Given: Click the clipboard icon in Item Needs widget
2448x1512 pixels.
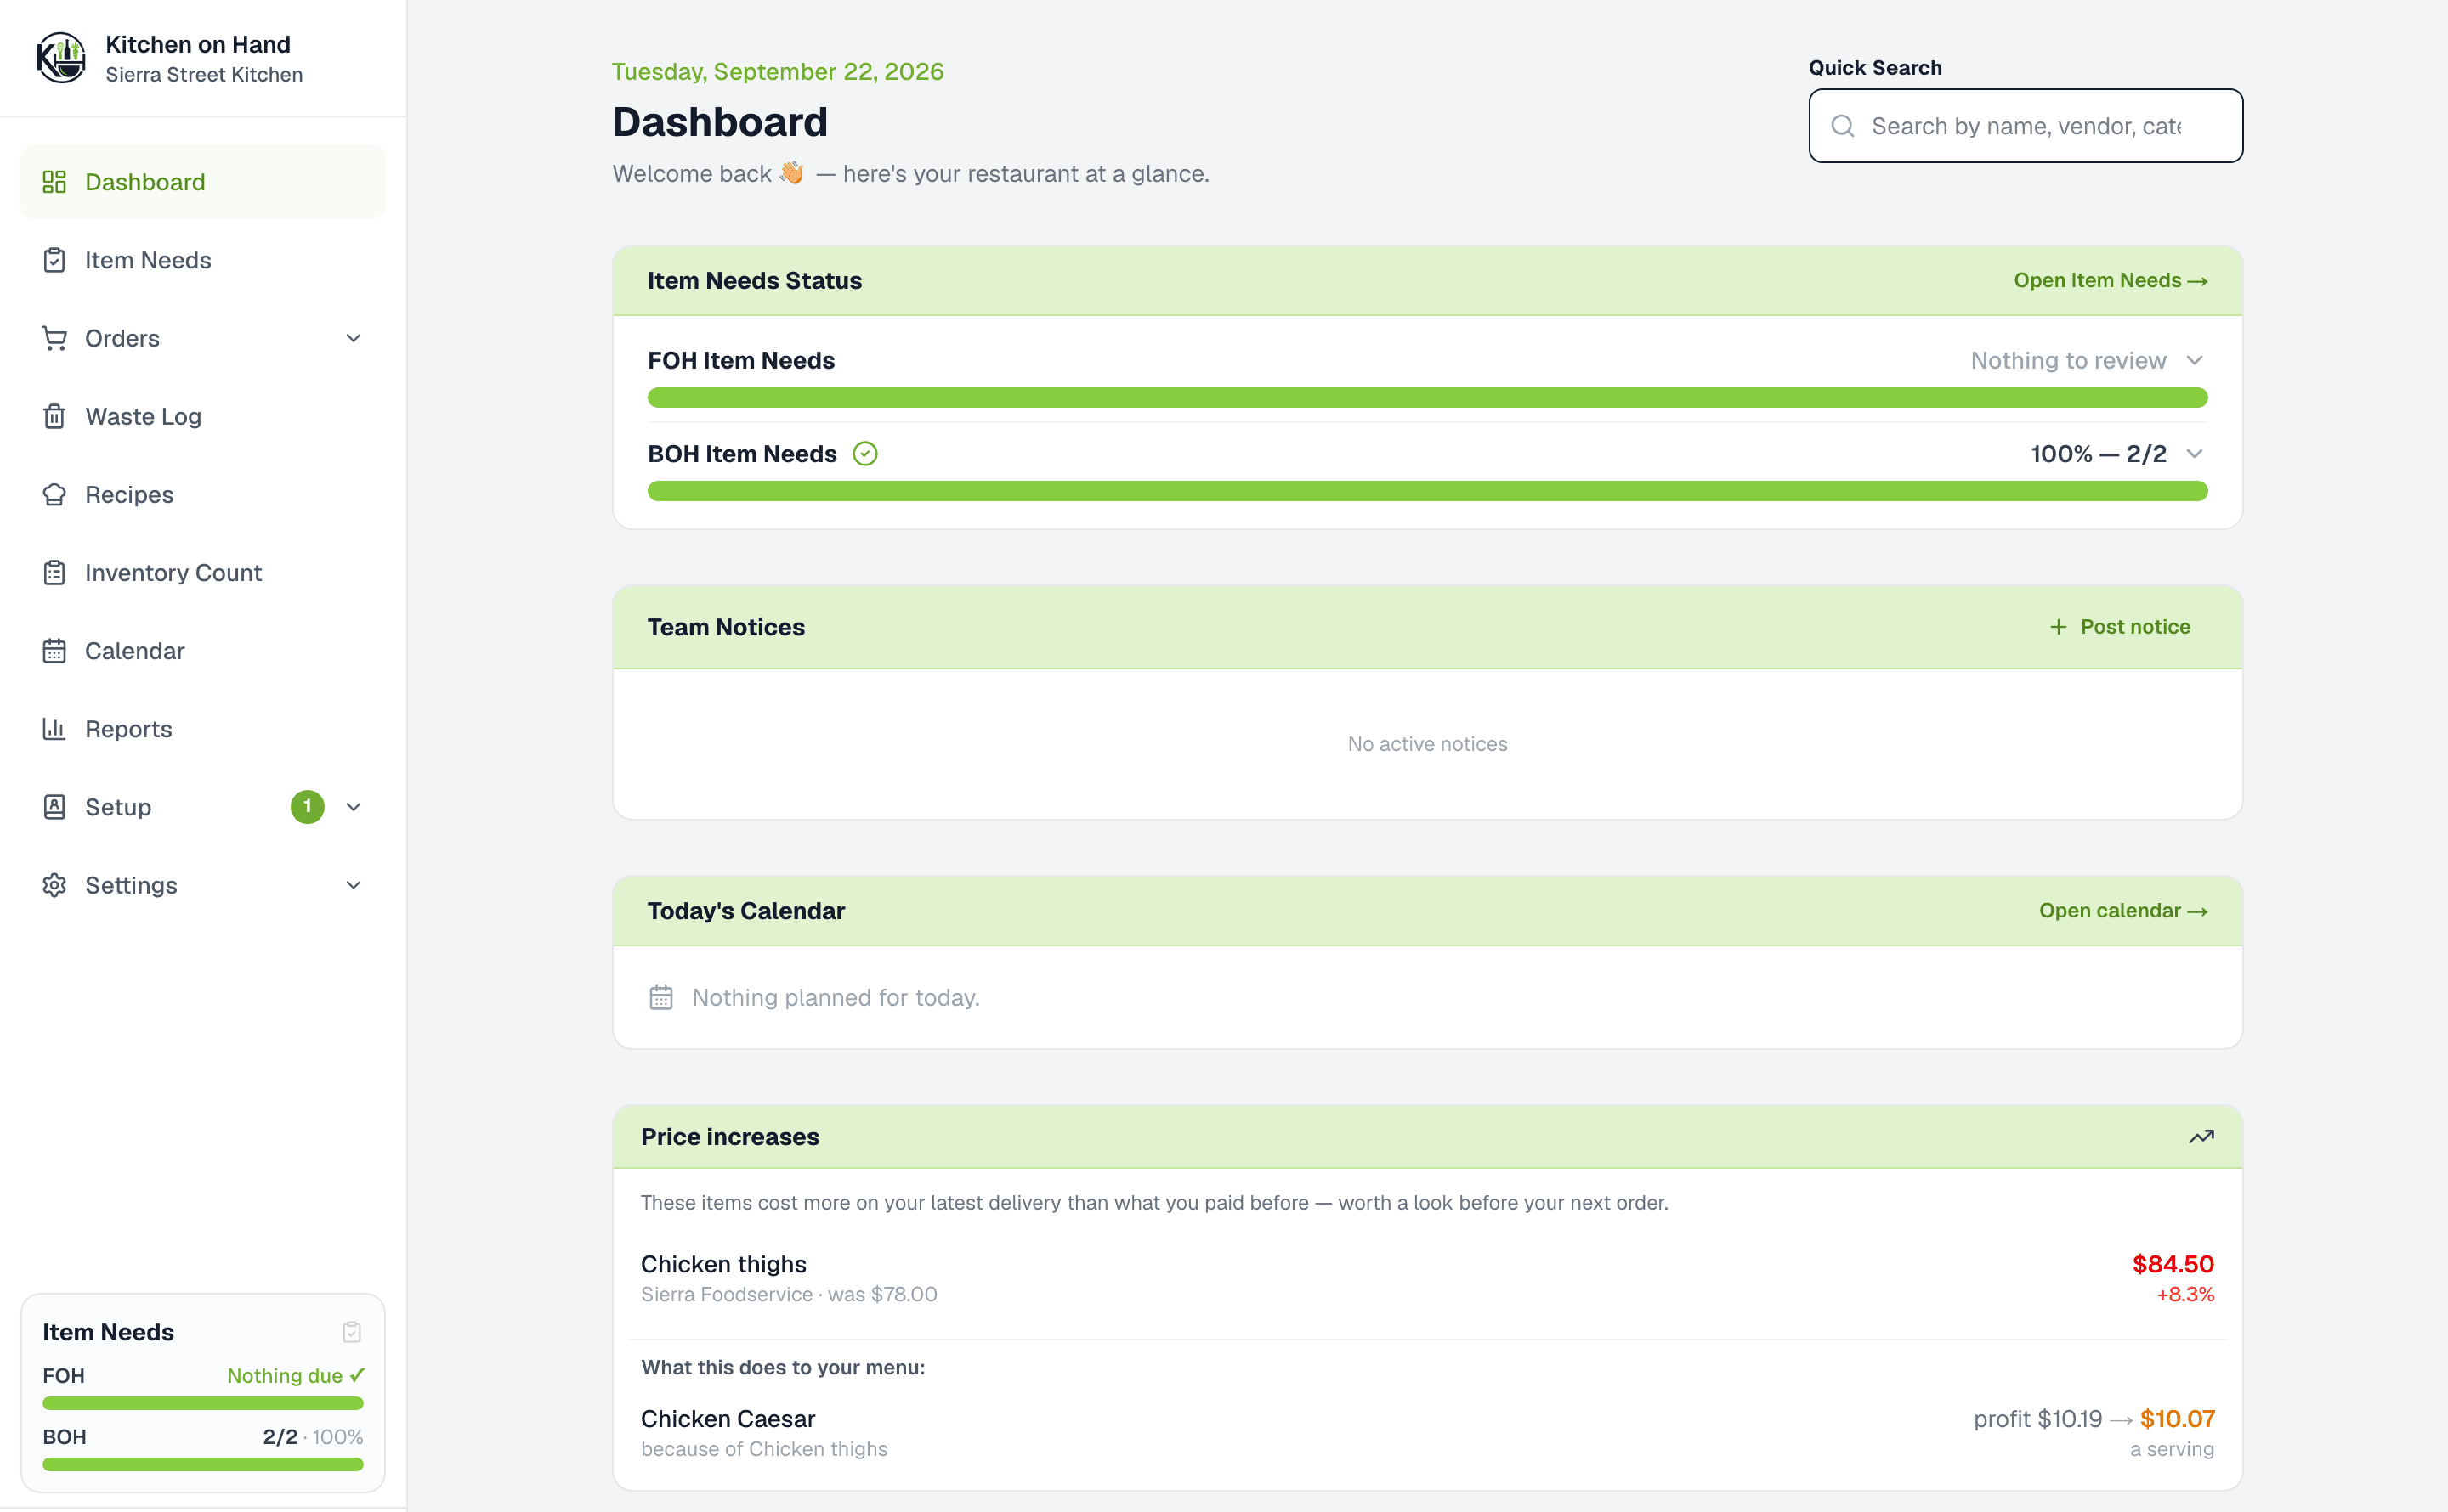Looking at the screenshot, I should (x=352, y=1332).
